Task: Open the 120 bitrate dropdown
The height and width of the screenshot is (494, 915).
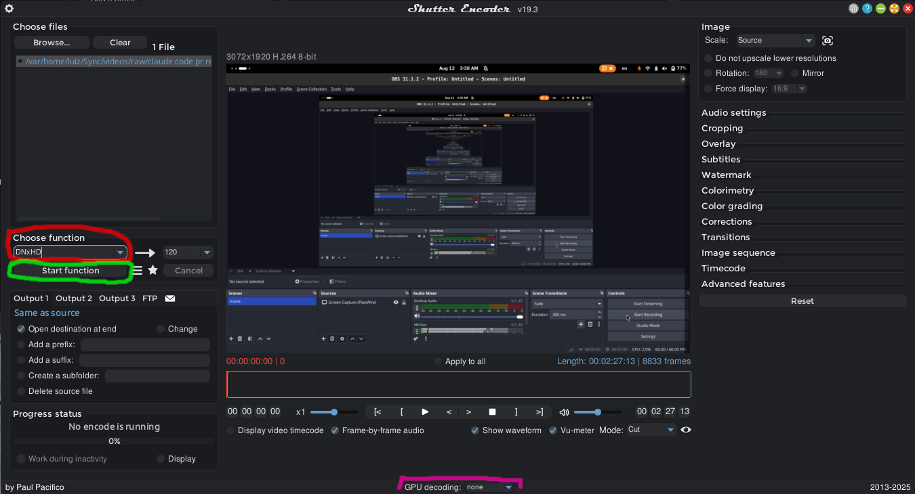Action: tap(188, 252)
